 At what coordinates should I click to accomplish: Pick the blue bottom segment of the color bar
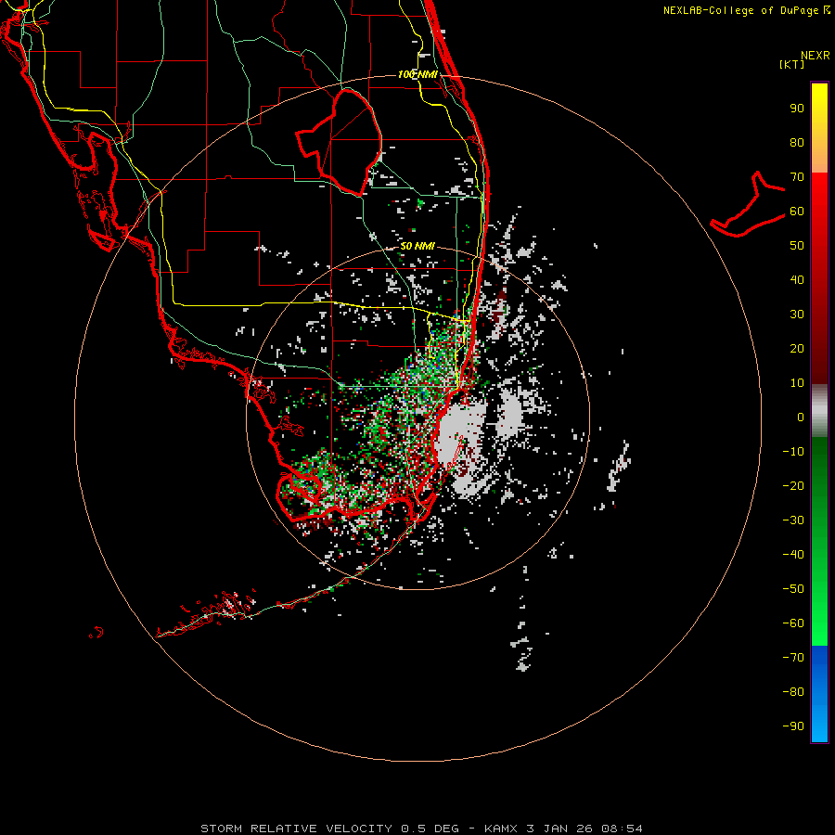819,694
